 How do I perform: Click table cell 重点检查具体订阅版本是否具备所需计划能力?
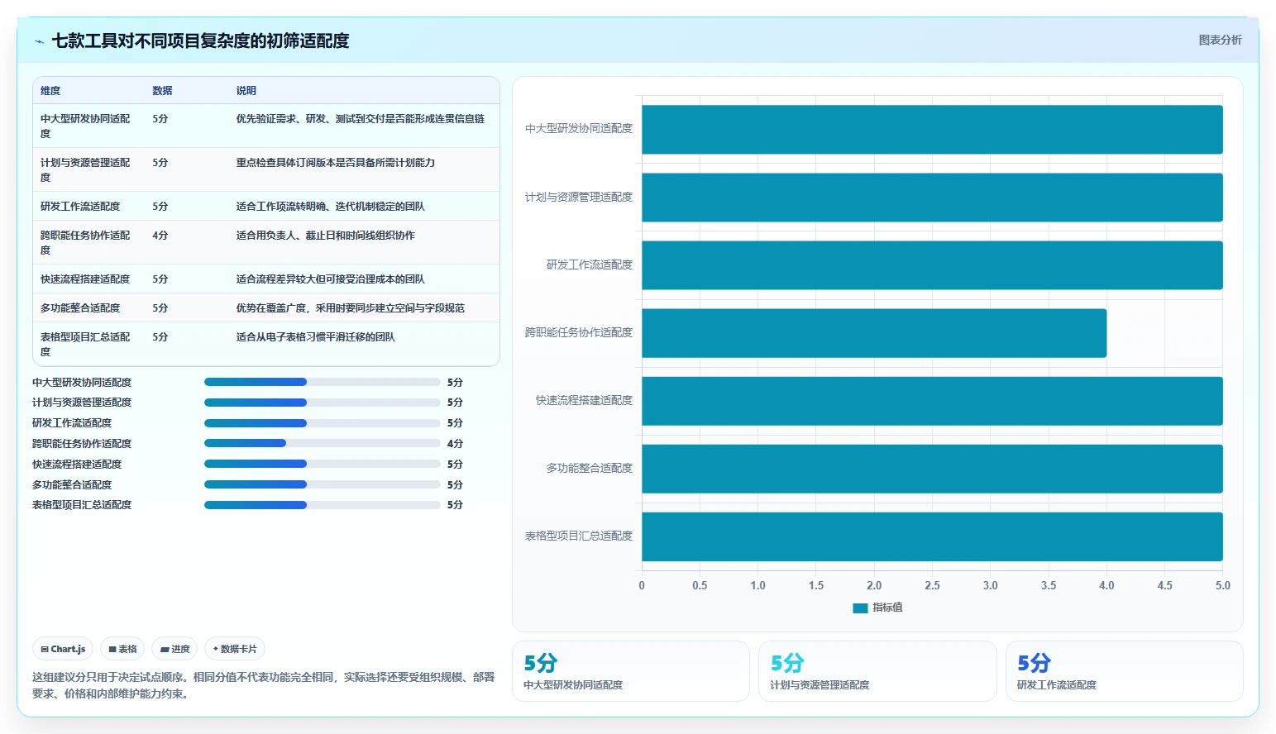[335, 163]
